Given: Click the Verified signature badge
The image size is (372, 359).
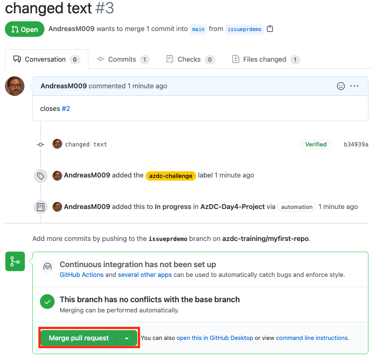Looking at the screenshot, I should [316, 144].
